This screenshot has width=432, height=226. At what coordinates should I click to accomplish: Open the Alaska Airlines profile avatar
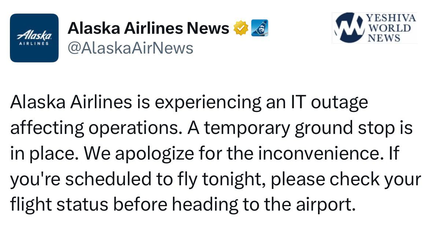pyautogui.click(x=34, y=38)
